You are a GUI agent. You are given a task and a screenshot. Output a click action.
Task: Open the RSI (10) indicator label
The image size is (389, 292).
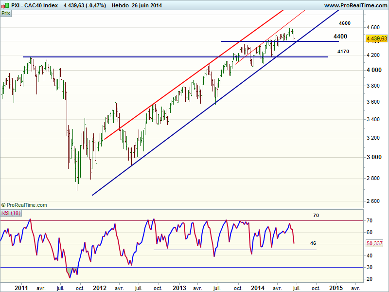tap(10, 213)
